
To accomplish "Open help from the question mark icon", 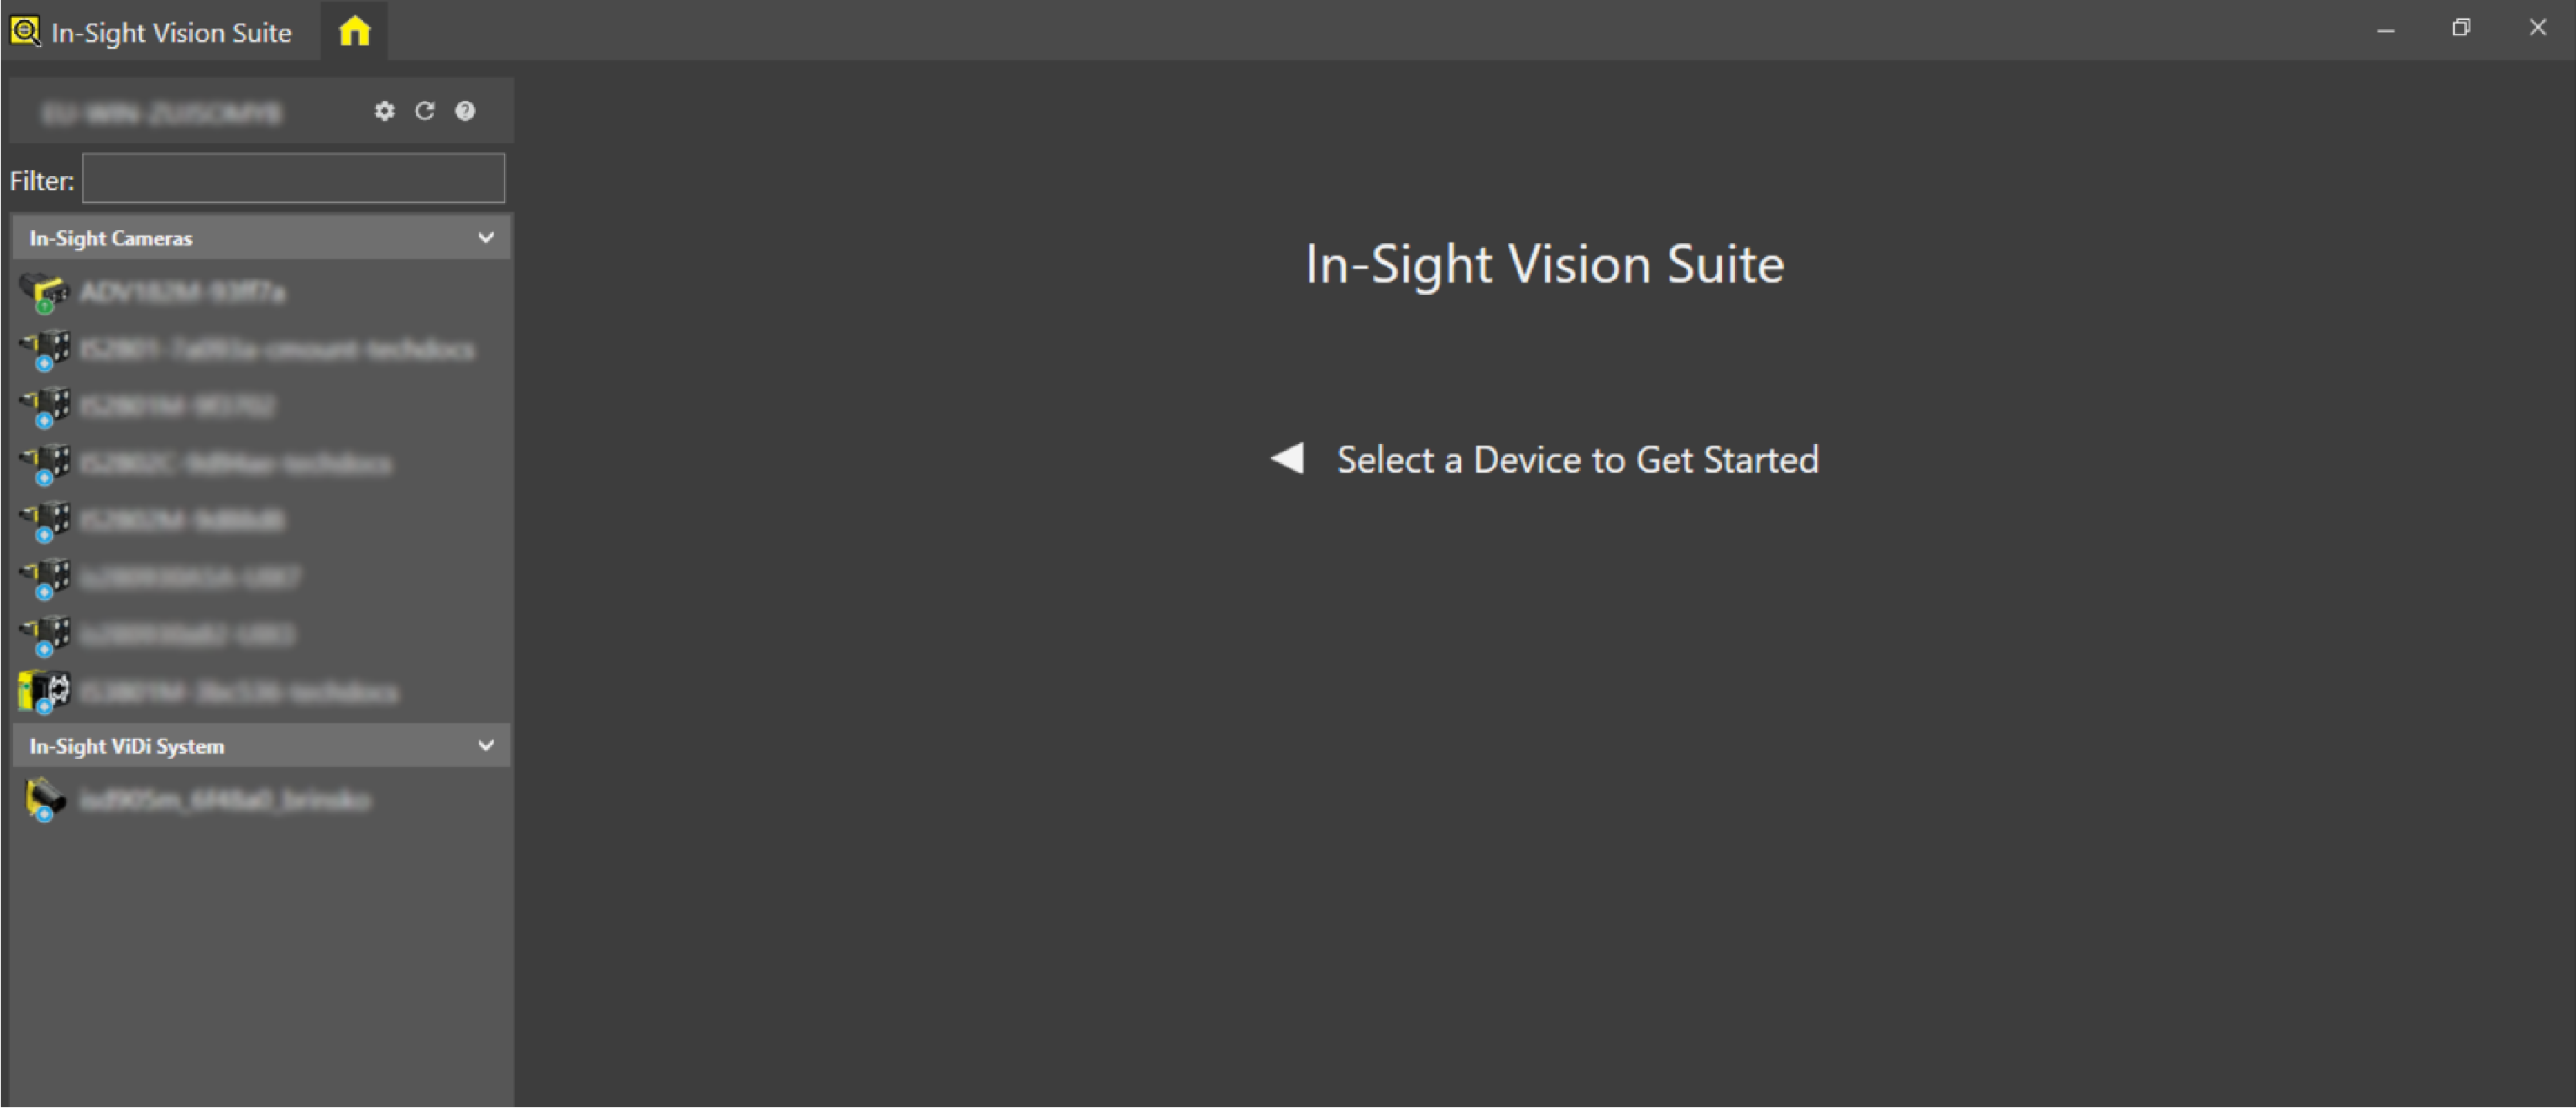I will click(465, 111).
